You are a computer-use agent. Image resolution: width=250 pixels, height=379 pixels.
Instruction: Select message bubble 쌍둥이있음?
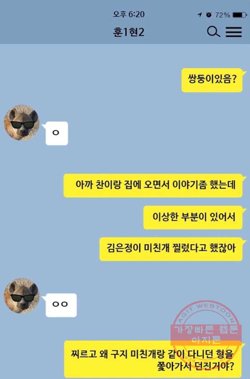pos(212,80)
